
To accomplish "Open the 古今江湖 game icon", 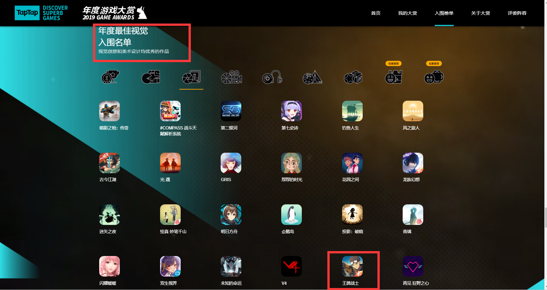I will (109, 163).
